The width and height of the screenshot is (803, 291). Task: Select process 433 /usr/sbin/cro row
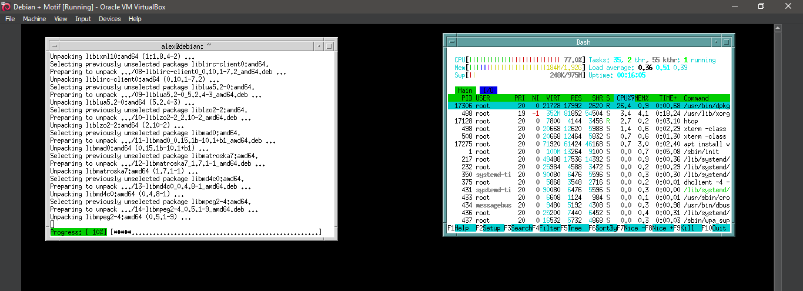(x=588, y=198)
